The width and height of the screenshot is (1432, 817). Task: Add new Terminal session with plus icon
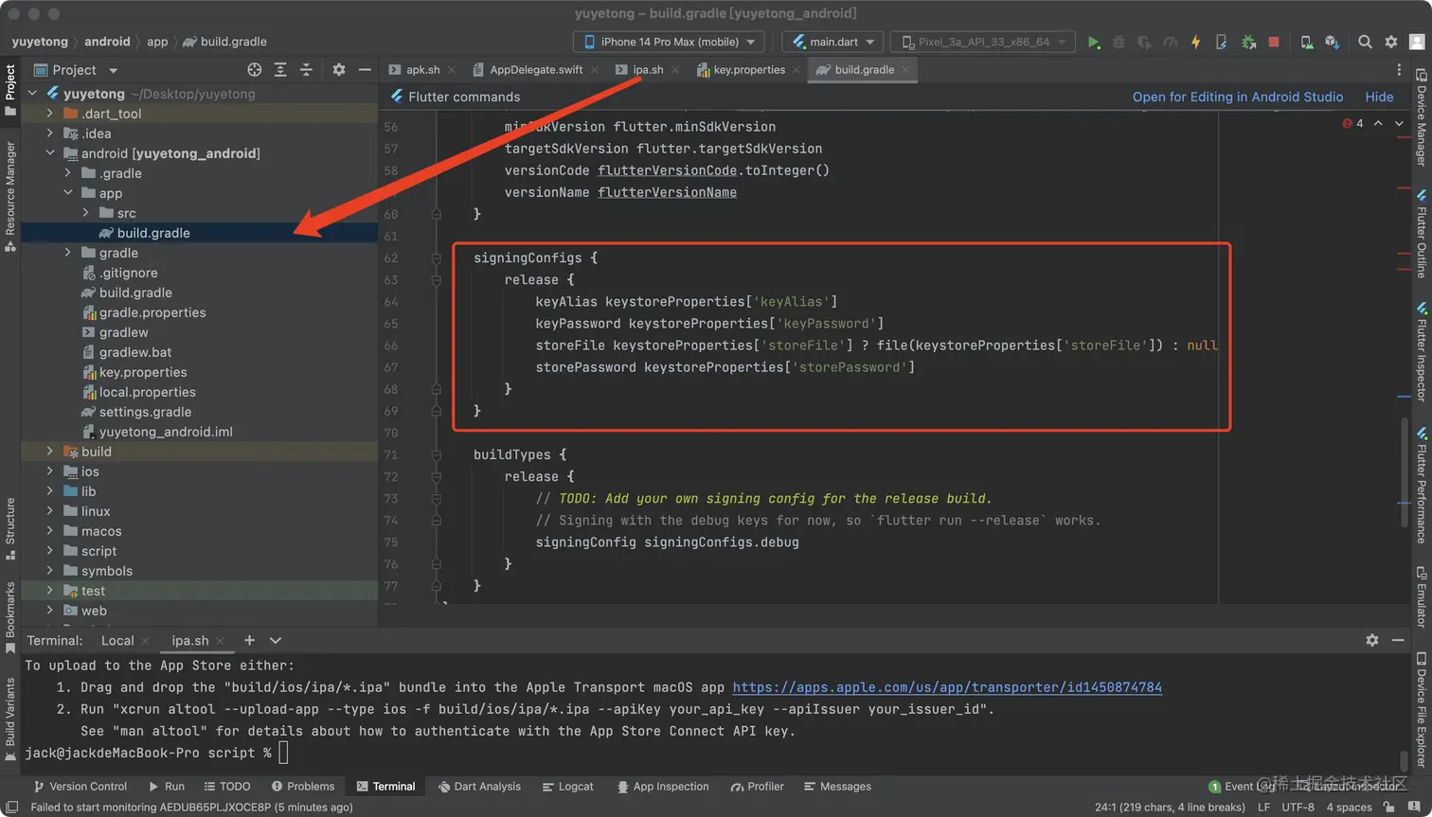pyautogui.click(x=249, y=641)
